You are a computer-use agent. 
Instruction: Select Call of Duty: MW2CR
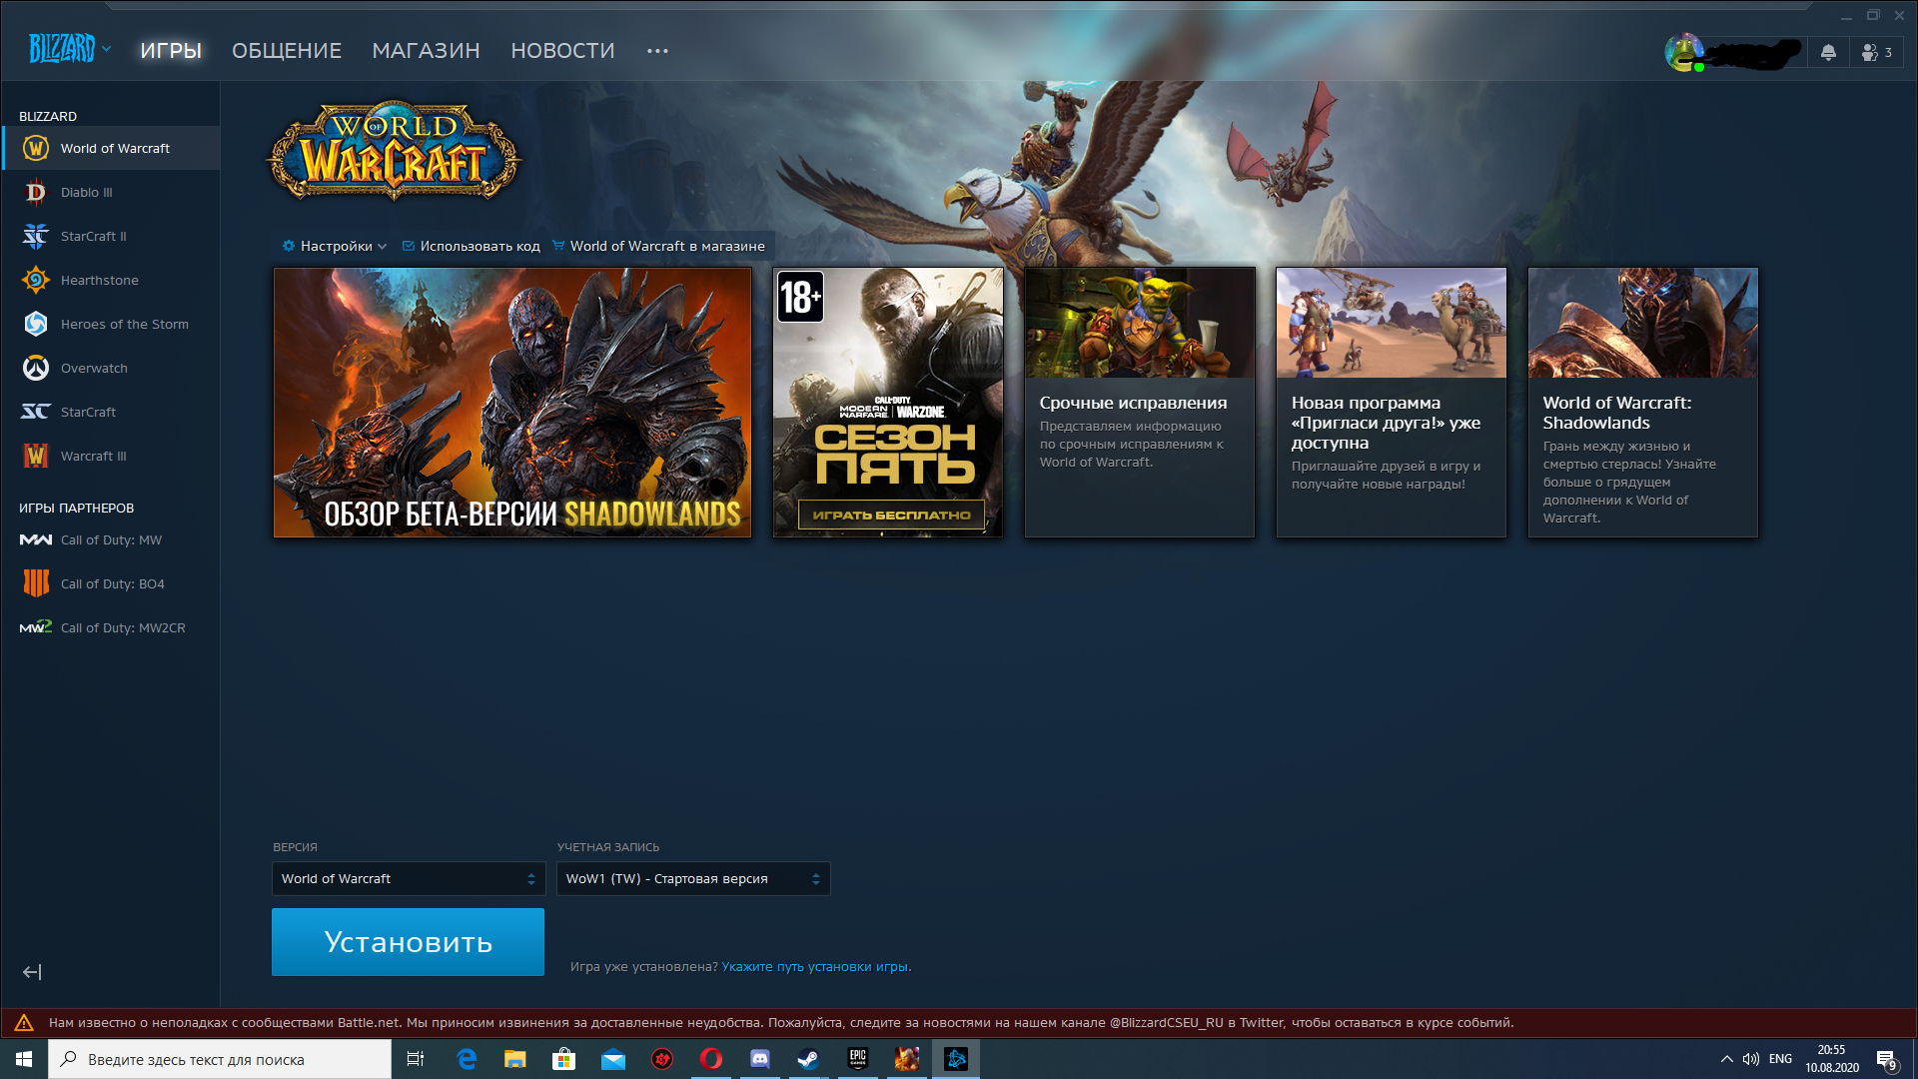(110, 627)
